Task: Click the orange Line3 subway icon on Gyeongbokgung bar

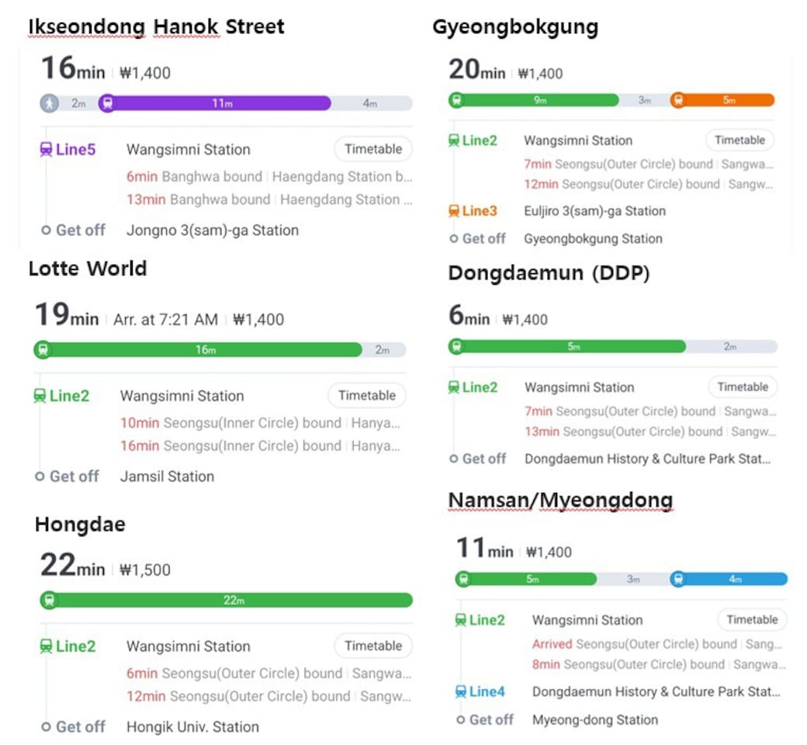Action: pos(678,100)
